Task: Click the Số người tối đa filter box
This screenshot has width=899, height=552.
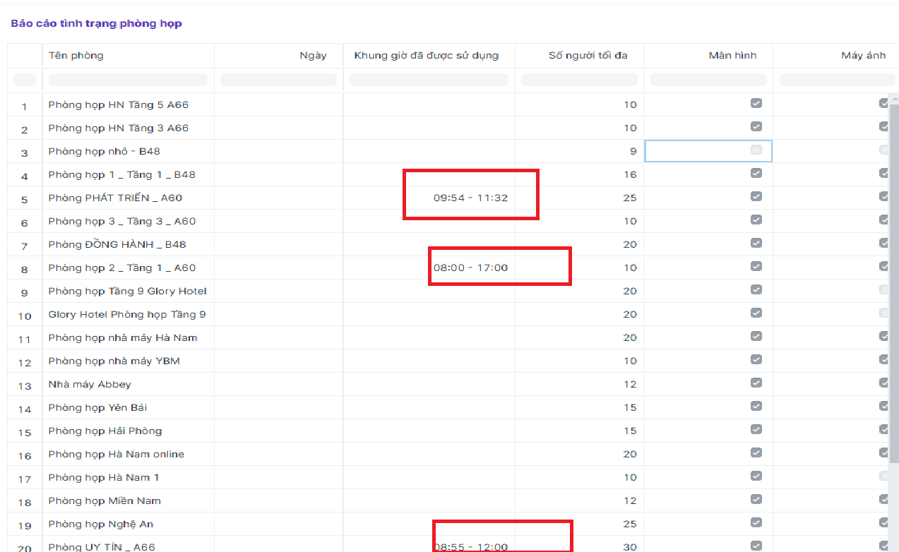Action: click(579, 80)
